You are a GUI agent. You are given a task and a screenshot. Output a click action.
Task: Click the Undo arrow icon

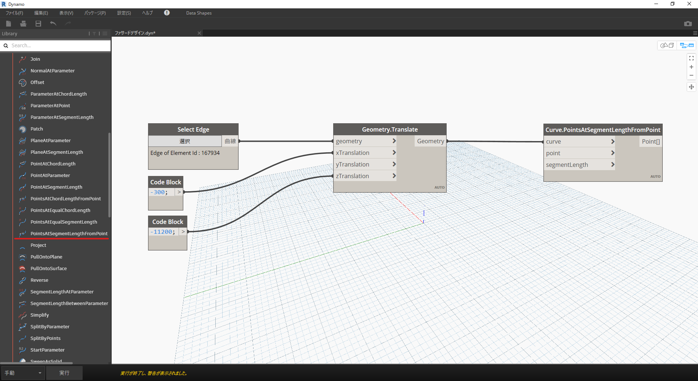coord(53,24)
